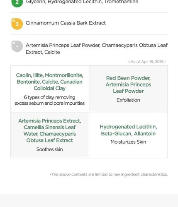Click the Caolin, Illite, Montmorillonite heading
The width and height of the screenshot is (178, 207).
[50, 82]
